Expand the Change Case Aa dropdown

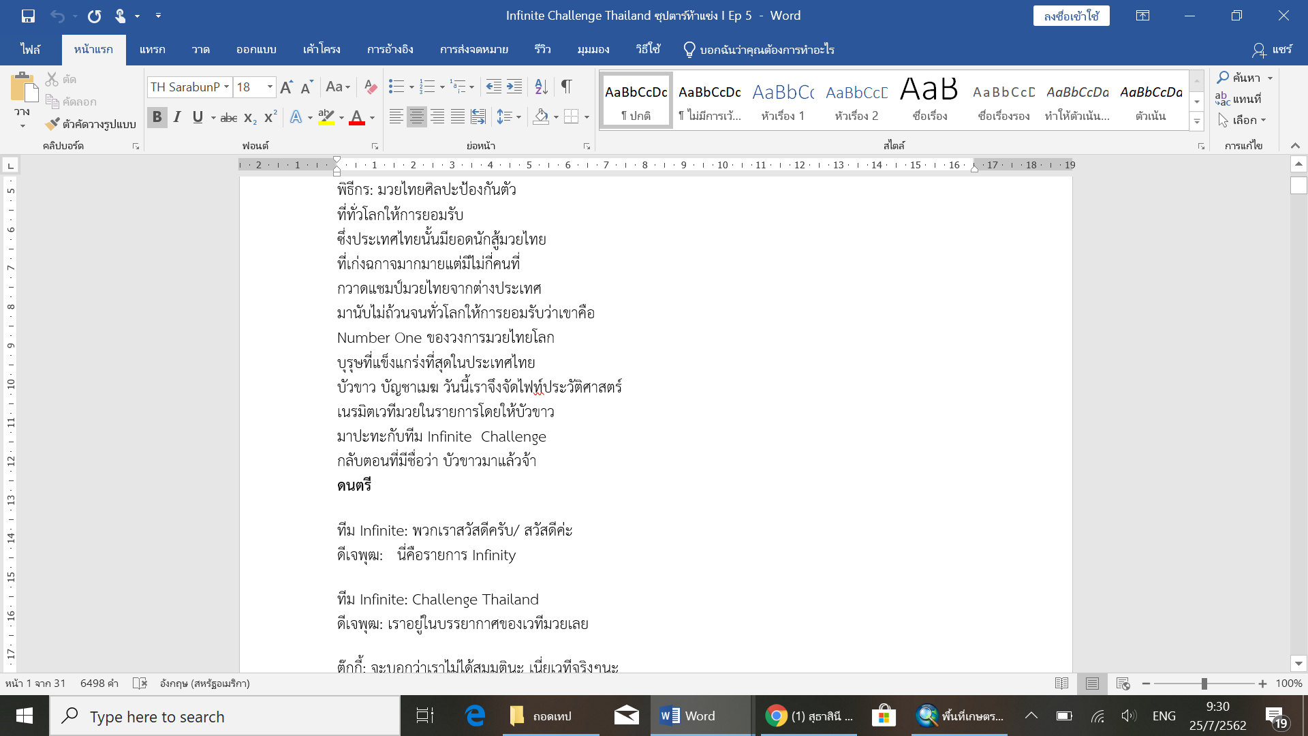[x=338, y=87]
